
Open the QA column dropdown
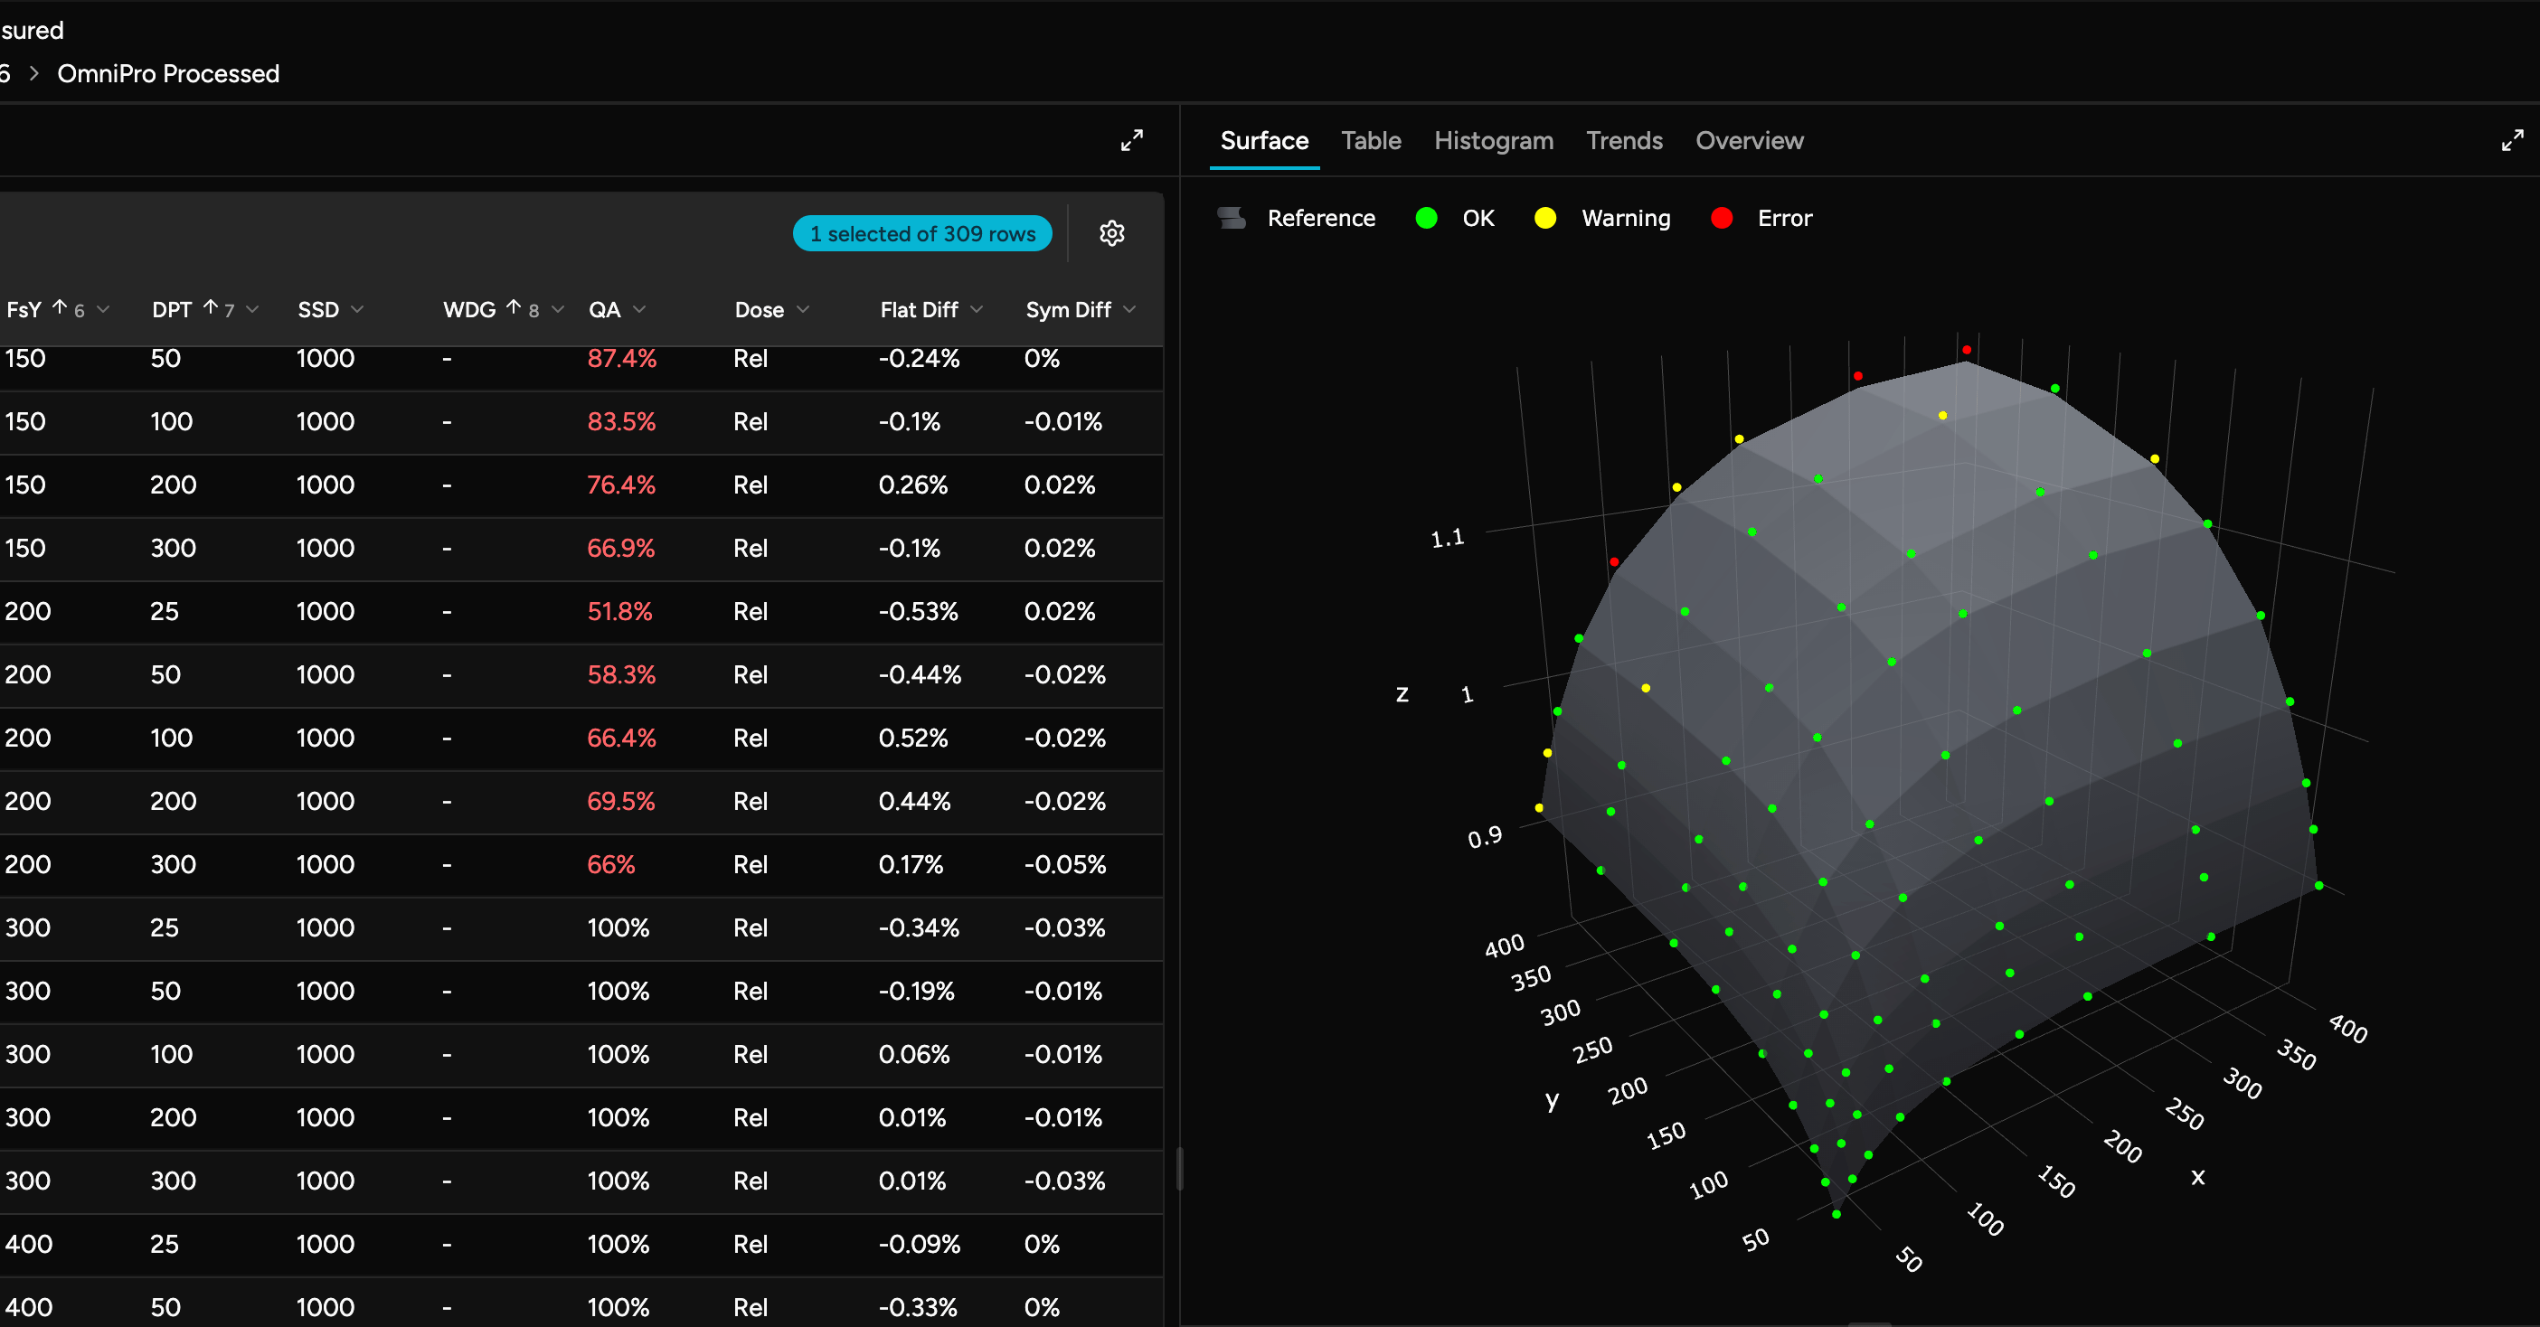tap(639, 309)
